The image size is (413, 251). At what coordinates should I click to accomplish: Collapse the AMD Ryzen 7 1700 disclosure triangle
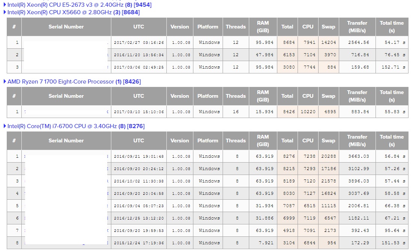click(x=5, y=82)
